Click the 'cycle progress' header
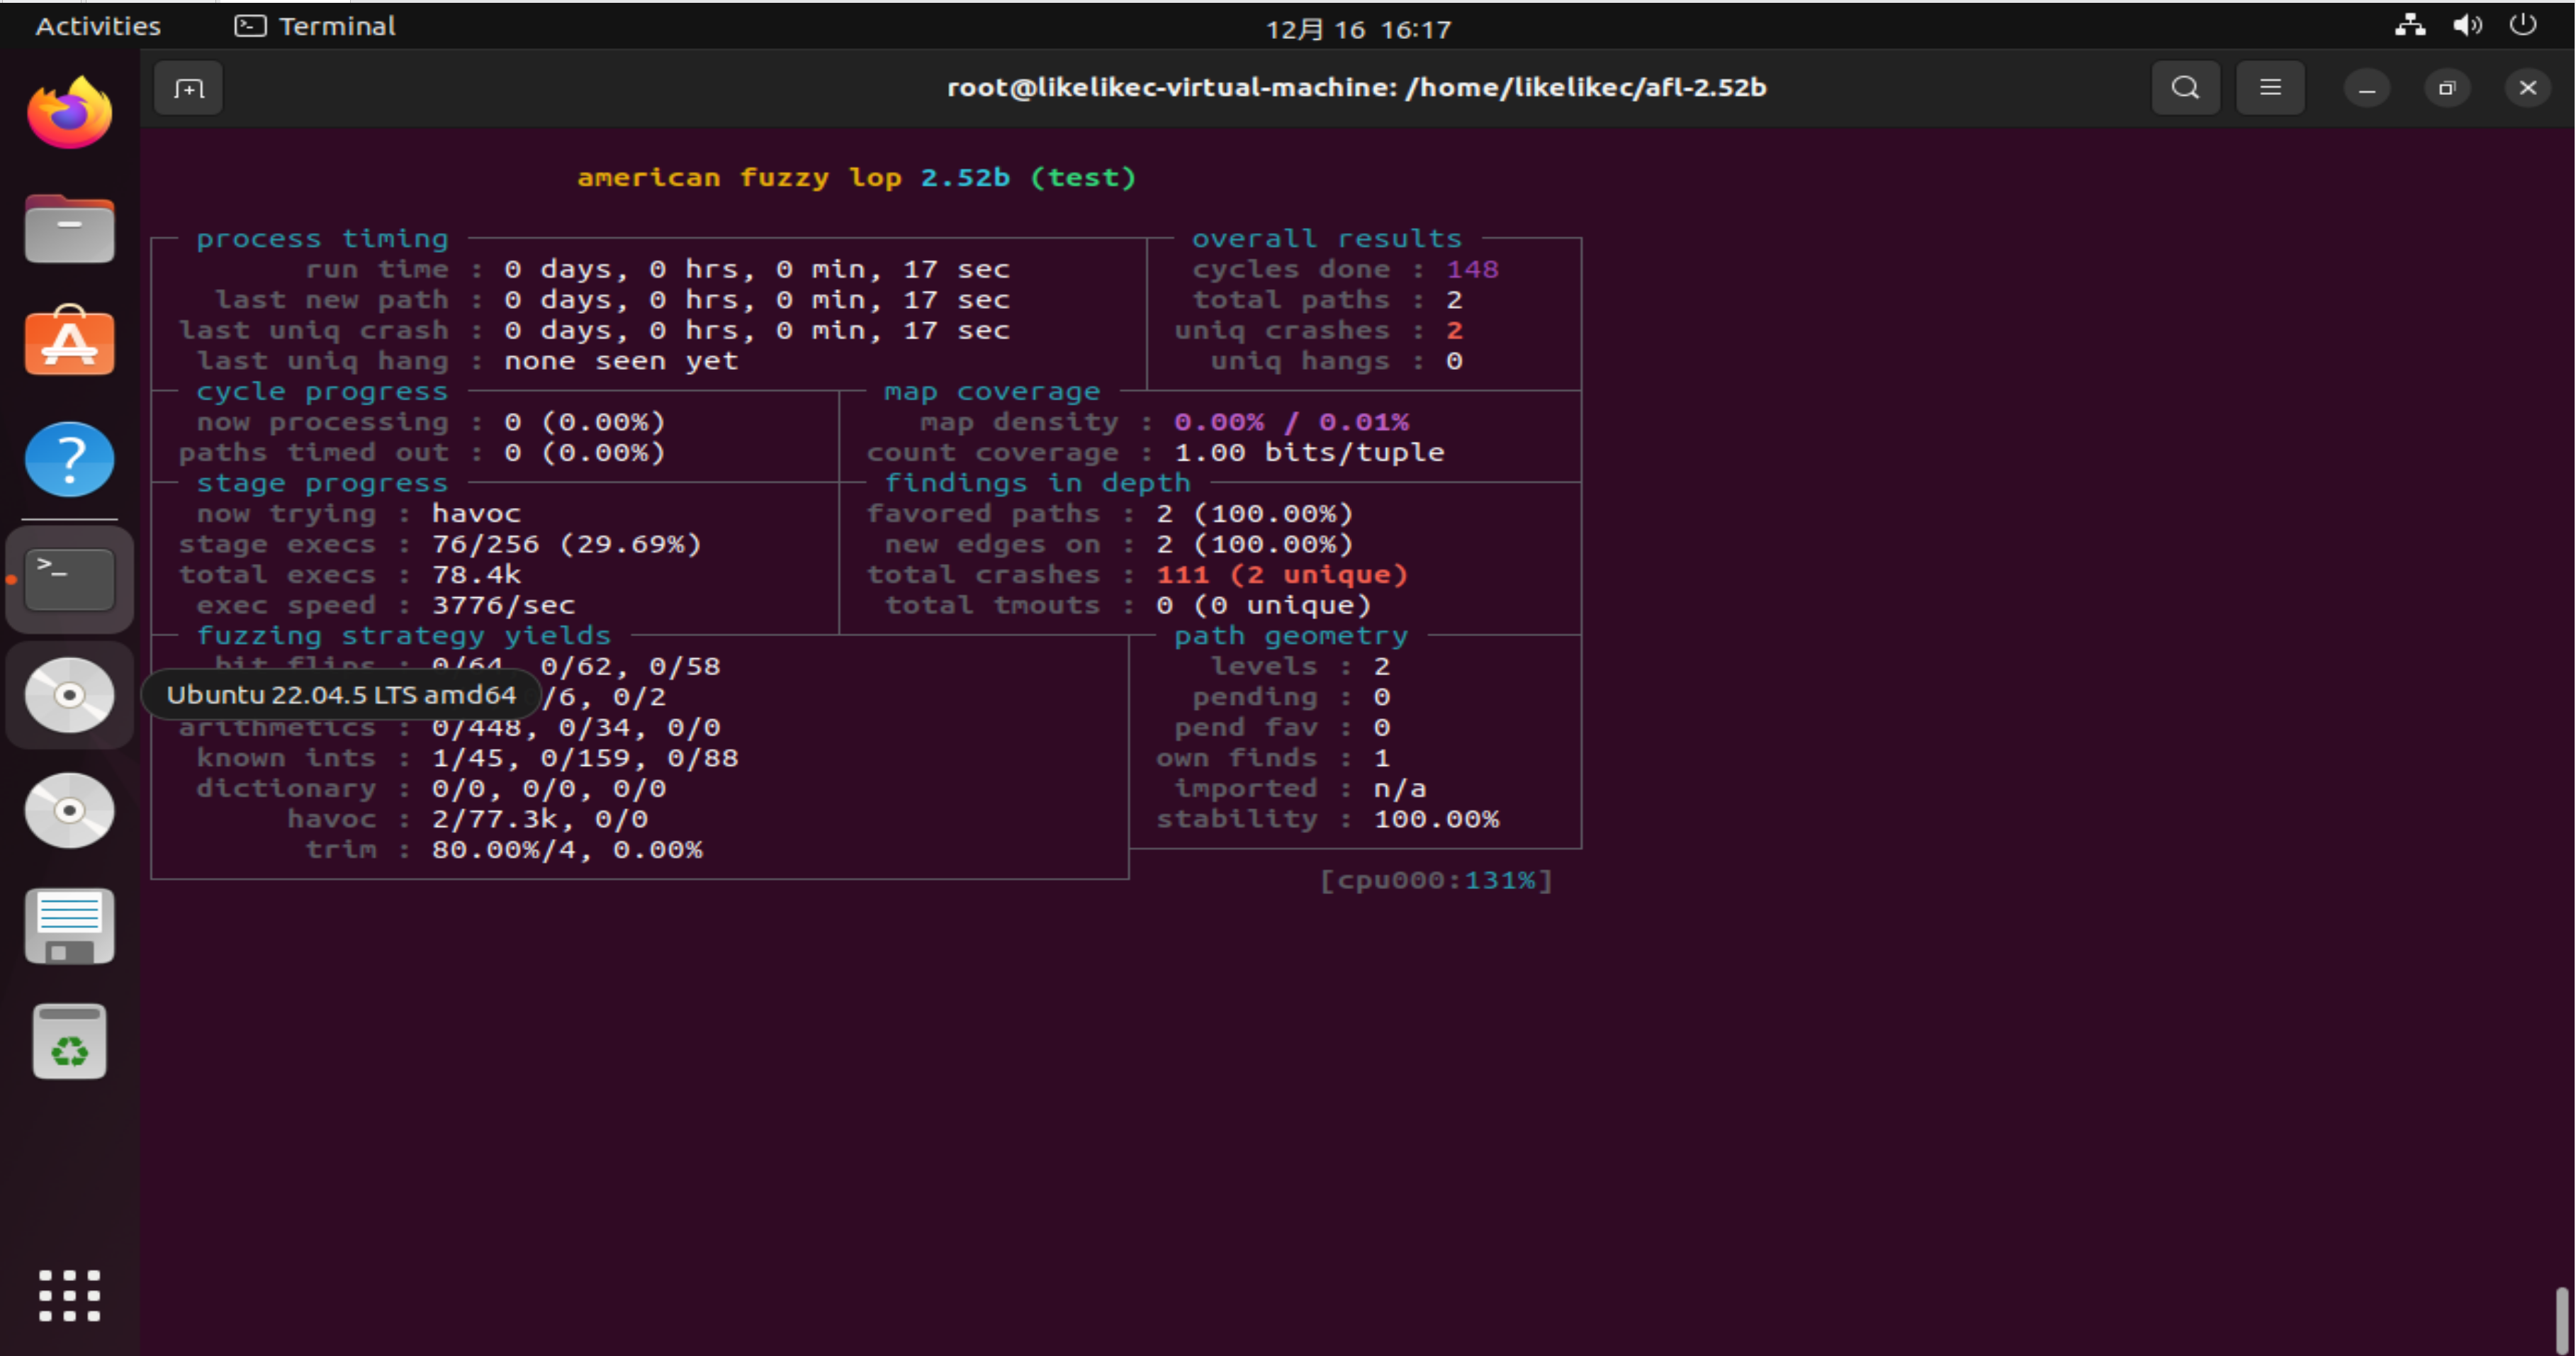The height and width of the screenshot is (1356, 2576). pos(322,392)
